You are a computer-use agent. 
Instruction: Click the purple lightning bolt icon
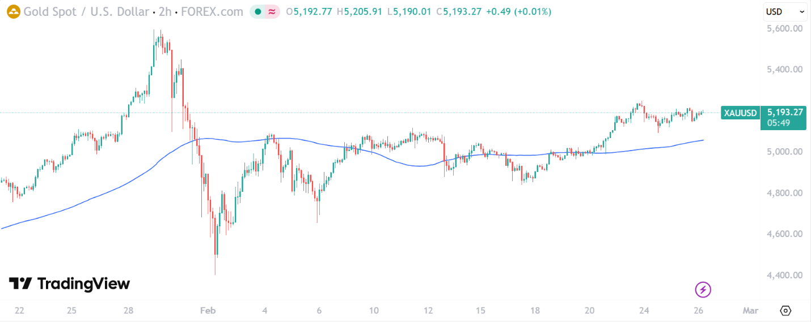[703, 290]
